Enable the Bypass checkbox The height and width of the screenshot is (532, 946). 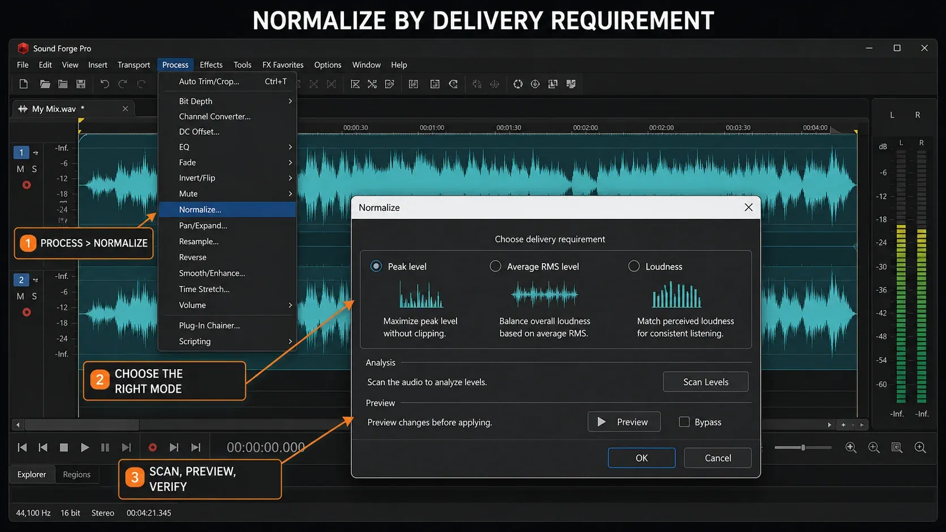(x=684, y=422)
